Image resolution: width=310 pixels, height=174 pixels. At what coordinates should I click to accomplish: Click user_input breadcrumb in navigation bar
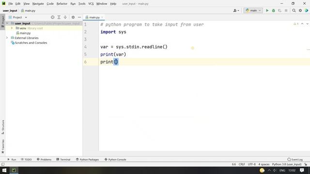pos(10,11)
